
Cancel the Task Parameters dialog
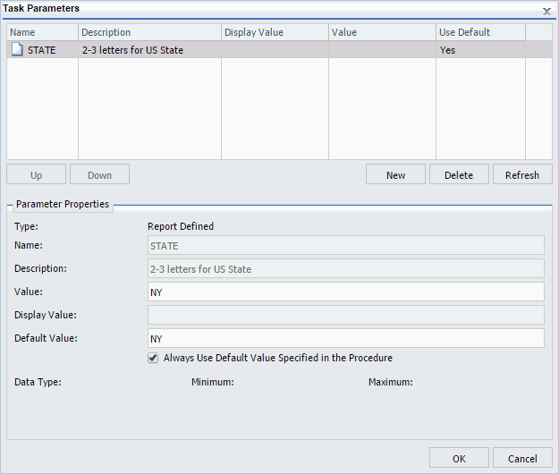click(521, 458)
